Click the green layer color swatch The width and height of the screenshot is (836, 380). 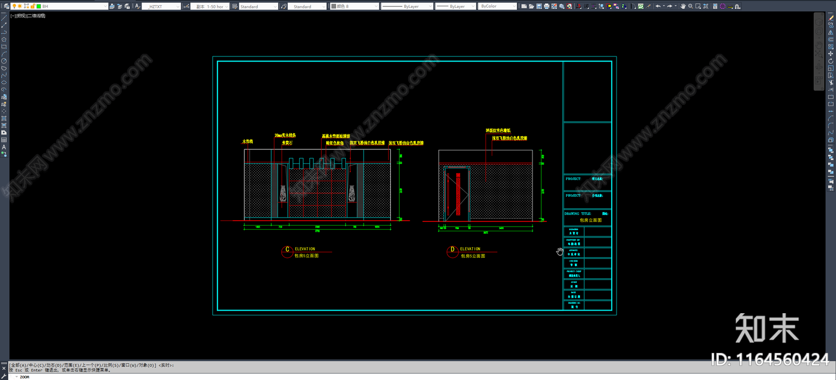click(x=39, y=6)
